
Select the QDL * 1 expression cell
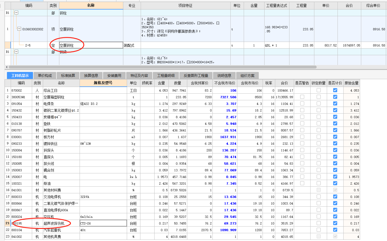point(276,45)
